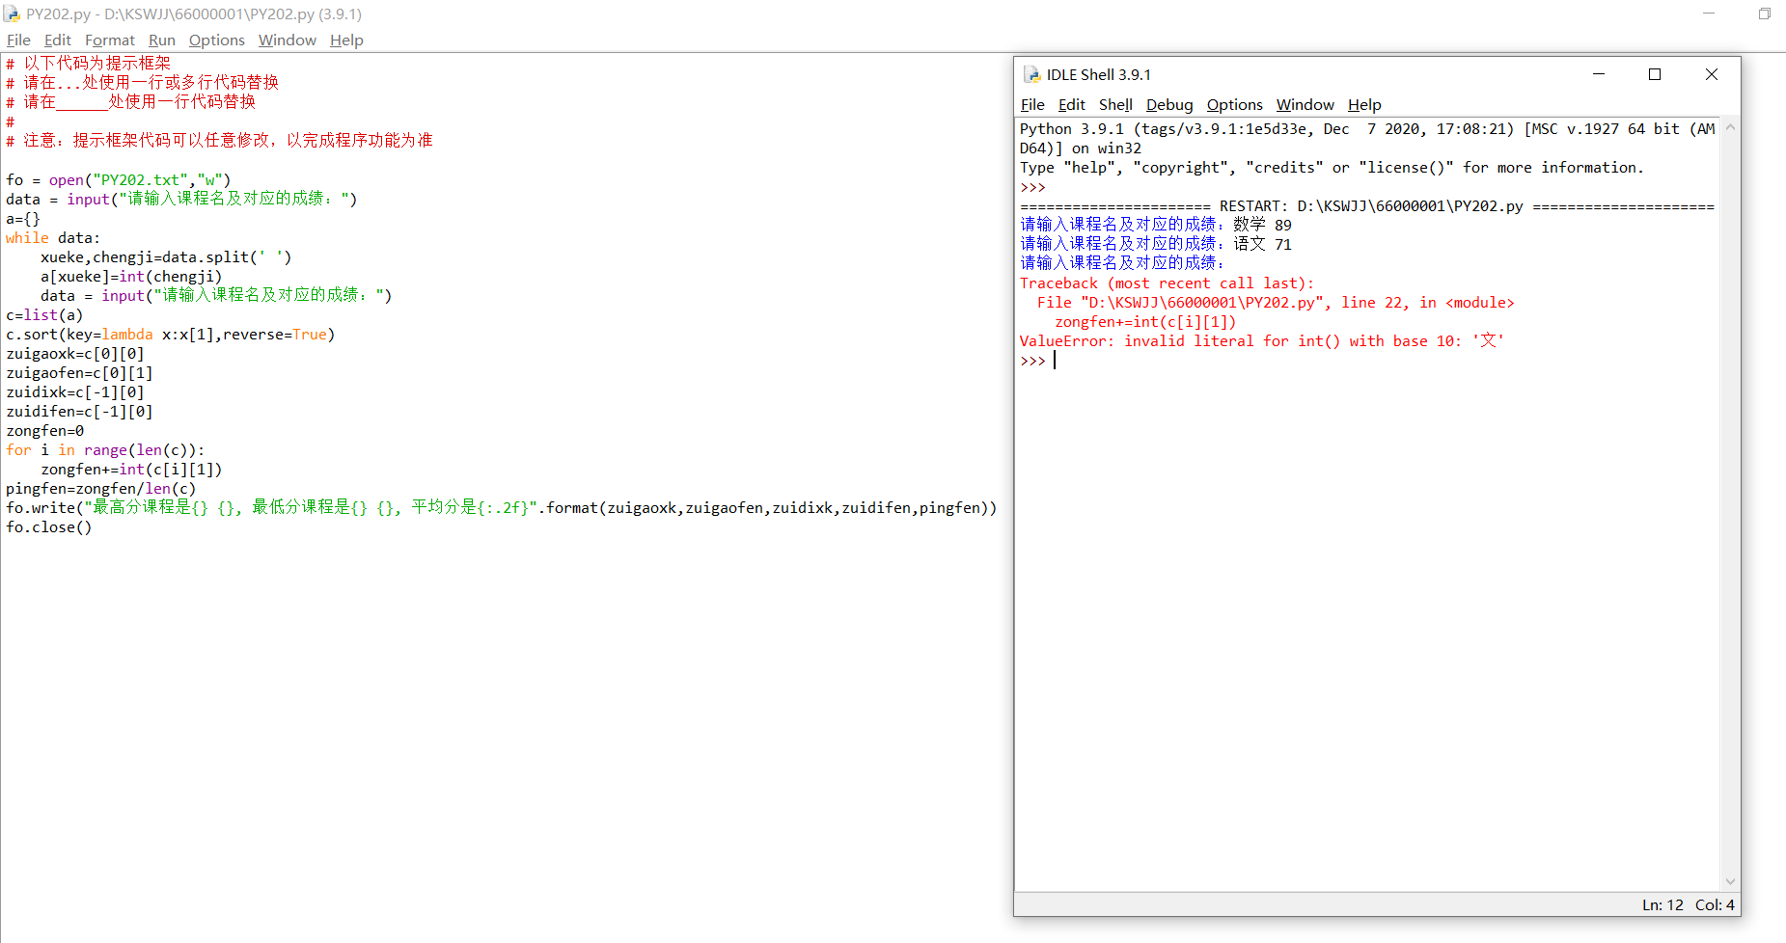
Task: Restore down the PY202.py editor window
Action: pyautogui.click(x=1764, y=13)
